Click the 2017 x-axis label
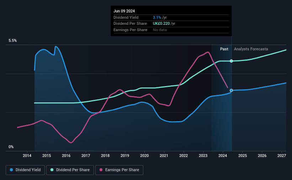This screenshot has height=180, width=292. [x=86, y=156]
